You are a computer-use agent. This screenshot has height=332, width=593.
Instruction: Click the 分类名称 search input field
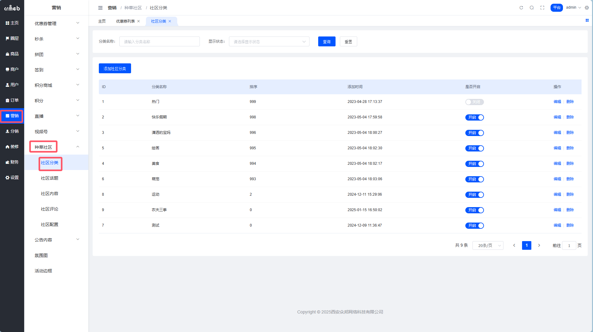(x=159, y=42)
